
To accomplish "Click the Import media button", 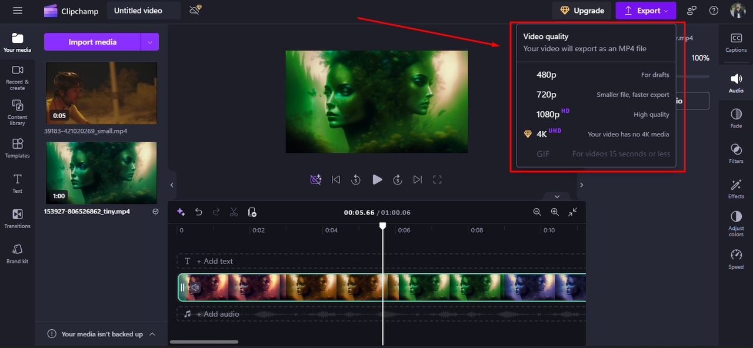I will [92, 42].
